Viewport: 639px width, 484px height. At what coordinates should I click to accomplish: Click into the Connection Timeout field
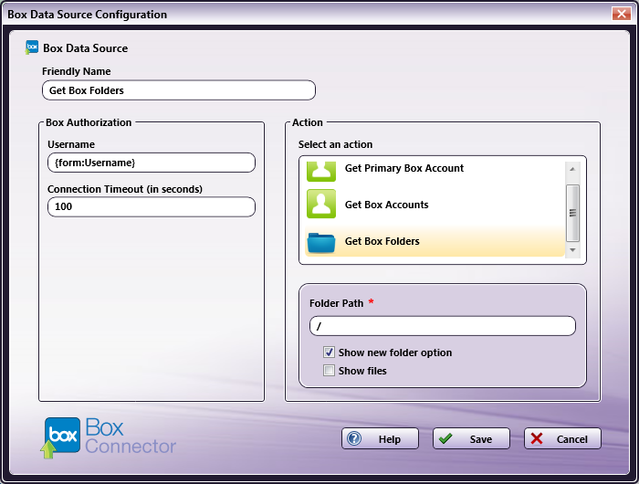click(x=152, y=206)
